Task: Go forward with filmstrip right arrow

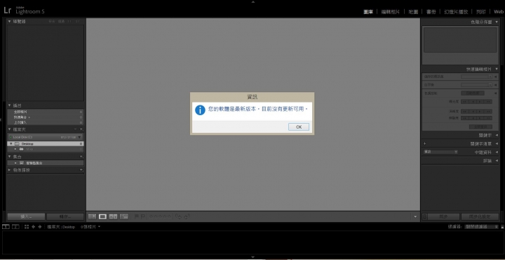Action: (39, 227)
